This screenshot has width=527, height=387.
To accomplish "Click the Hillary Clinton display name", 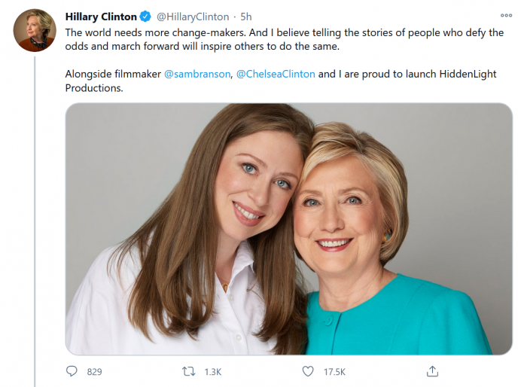I will pyautogui.click(x=101, y=17).
